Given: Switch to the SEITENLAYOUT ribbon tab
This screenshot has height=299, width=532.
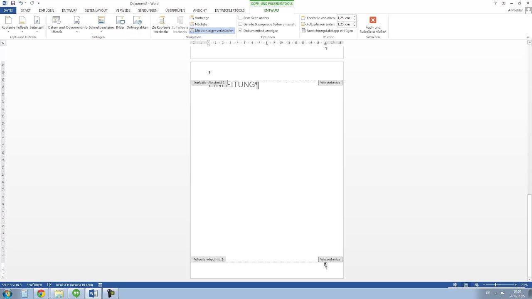Looking at the screenshot, I should point(96,10).
